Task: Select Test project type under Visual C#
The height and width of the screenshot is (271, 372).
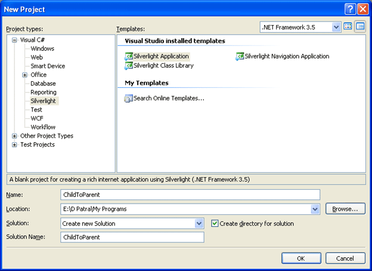Action: pyautogui.click(x=36, y=110)
